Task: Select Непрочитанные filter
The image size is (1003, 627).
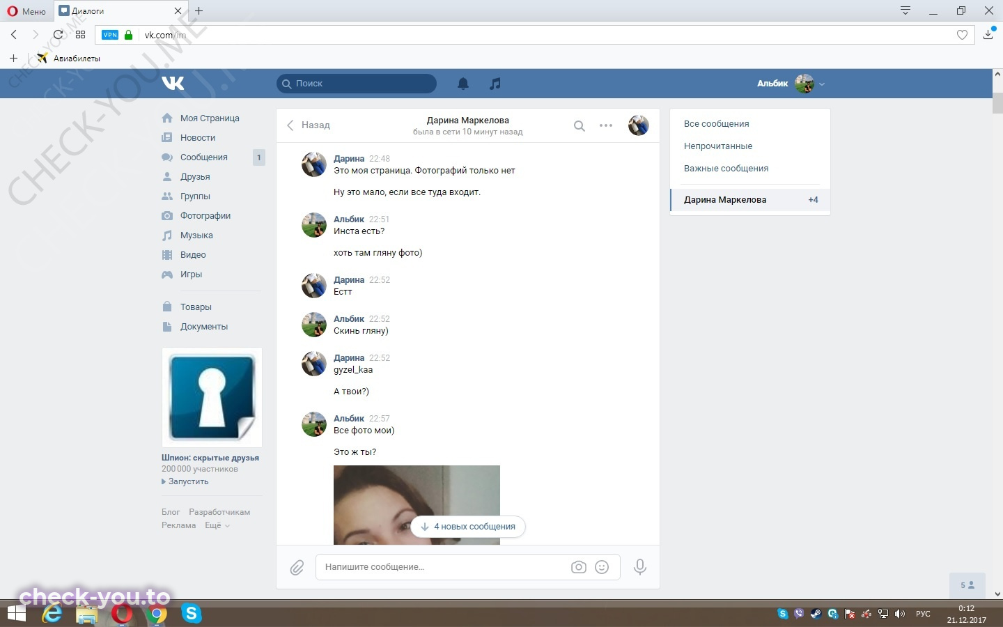Action: pos(718,146)
